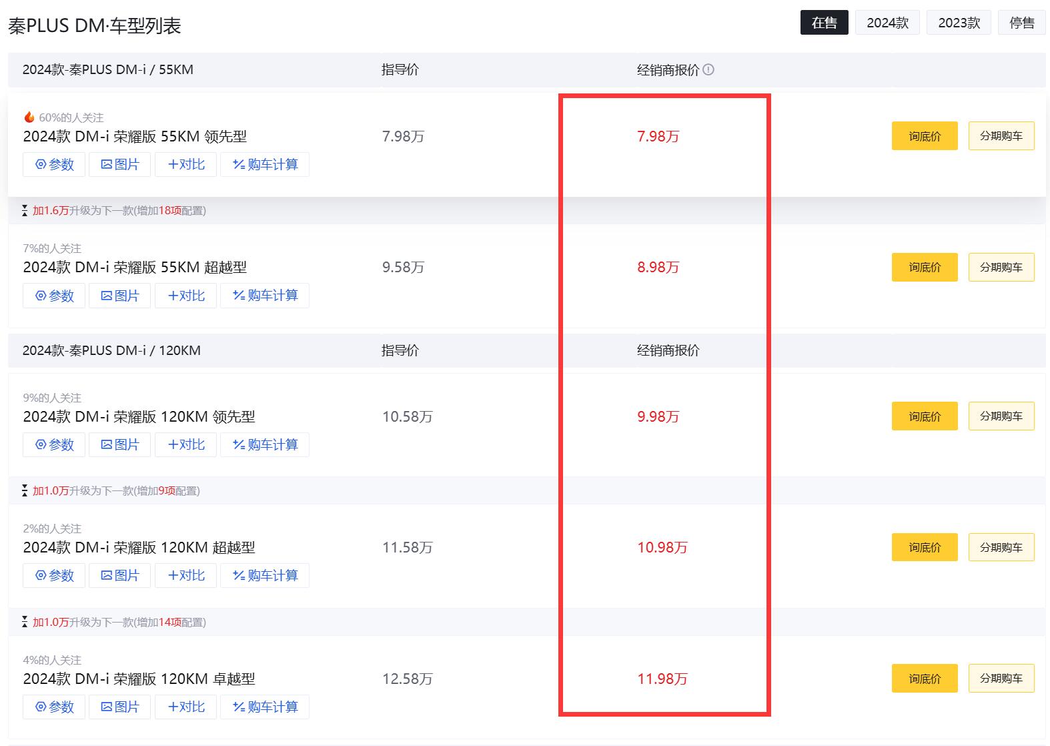Click the 在售 tab
This screenshot has height=746, width=1050.
(x=824, y=23)
